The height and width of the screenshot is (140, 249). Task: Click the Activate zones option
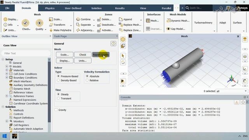pyautogui.click(x=105, y=30)
